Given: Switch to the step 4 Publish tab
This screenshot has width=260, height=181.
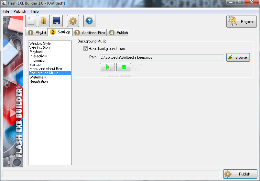Looking at the screenshot, I should [118, 33].
